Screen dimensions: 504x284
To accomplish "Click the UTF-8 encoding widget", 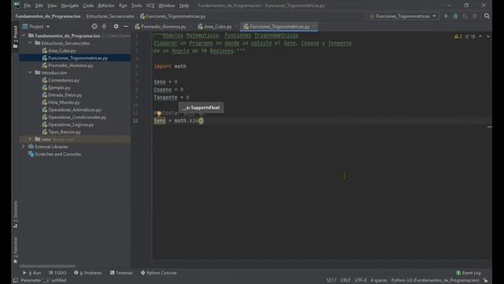I will (361, 280).
